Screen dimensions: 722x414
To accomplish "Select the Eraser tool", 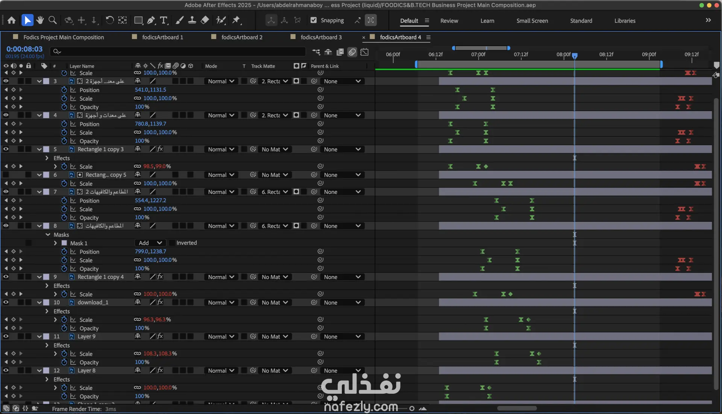I will tap(205, 20).
